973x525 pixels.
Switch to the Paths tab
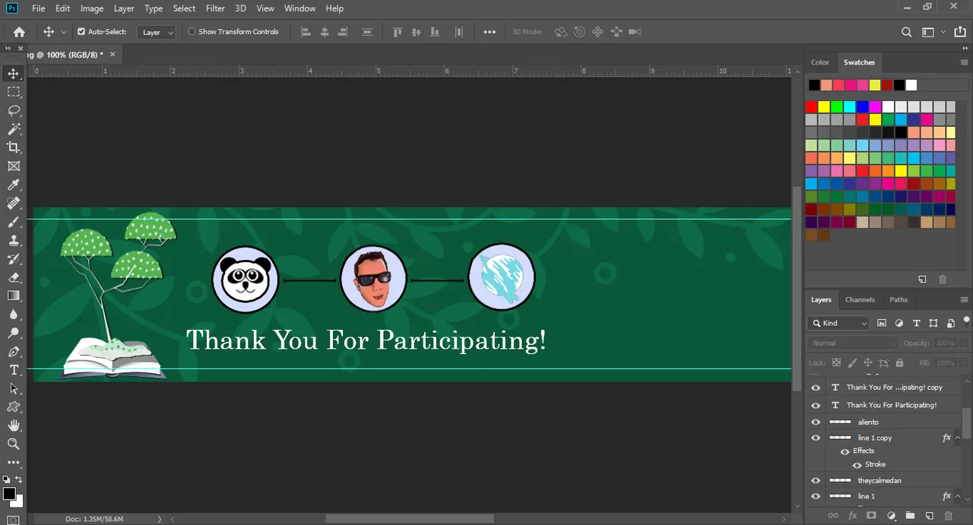pos(899,299)
